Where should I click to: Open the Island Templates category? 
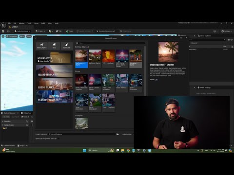point(54,71)
